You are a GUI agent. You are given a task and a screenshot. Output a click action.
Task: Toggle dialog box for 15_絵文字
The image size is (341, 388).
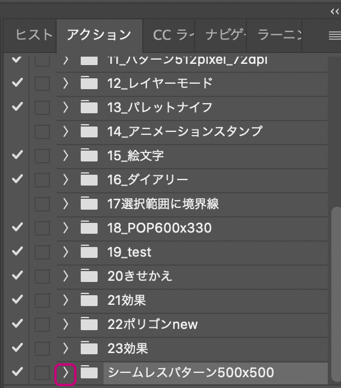42,155
